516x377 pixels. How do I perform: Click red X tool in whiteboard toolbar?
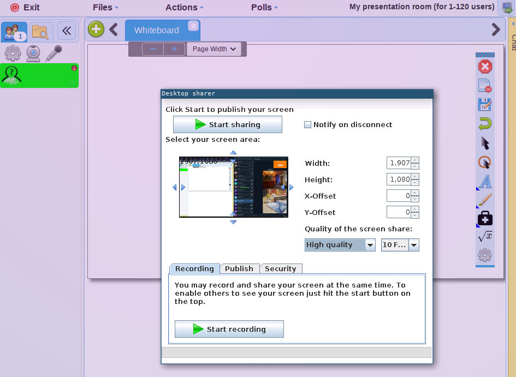(485, 67)
